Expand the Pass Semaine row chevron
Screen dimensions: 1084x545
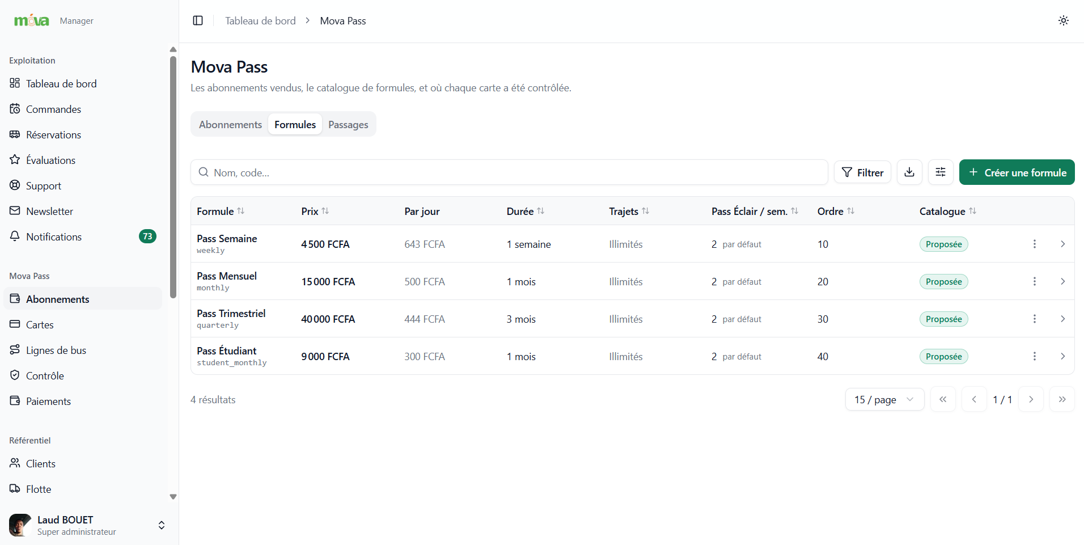pyautogui.click(x=1062, y=244)
